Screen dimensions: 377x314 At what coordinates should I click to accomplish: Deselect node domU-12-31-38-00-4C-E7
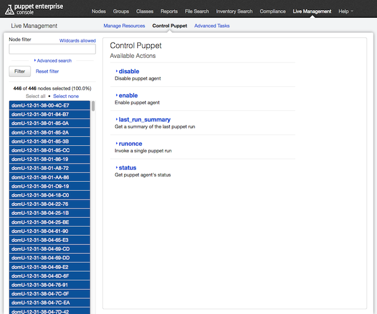(x=49, y=106)
